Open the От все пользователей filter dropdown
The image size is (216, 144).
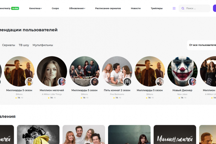click(202, 45)
